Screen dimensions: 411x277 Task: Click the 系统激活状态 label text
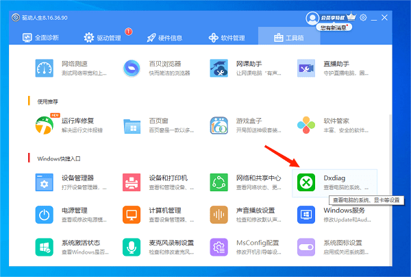tap(81, 243)
